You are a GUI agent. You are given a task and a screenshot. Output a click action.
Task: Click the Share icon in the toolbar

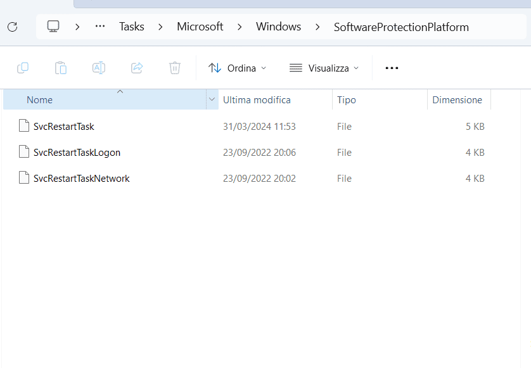pos(137,68)
